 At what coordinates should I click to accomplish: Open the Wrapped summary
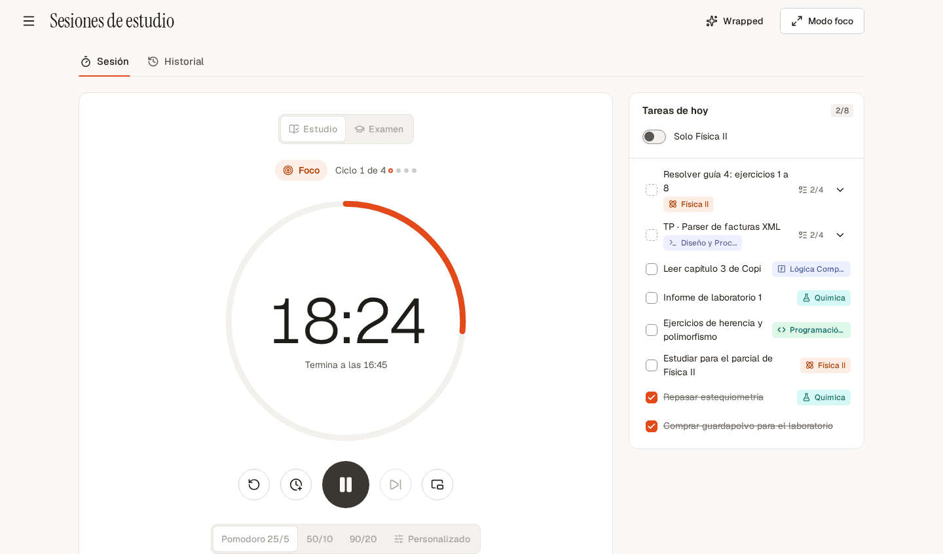point(735,21)
